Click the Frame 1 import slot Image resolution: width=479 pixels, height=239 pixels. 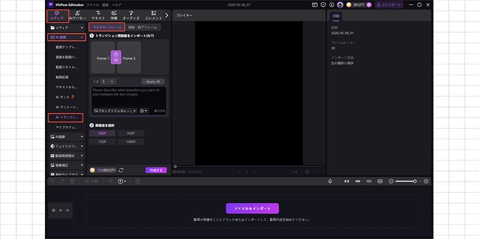point(103,57)
